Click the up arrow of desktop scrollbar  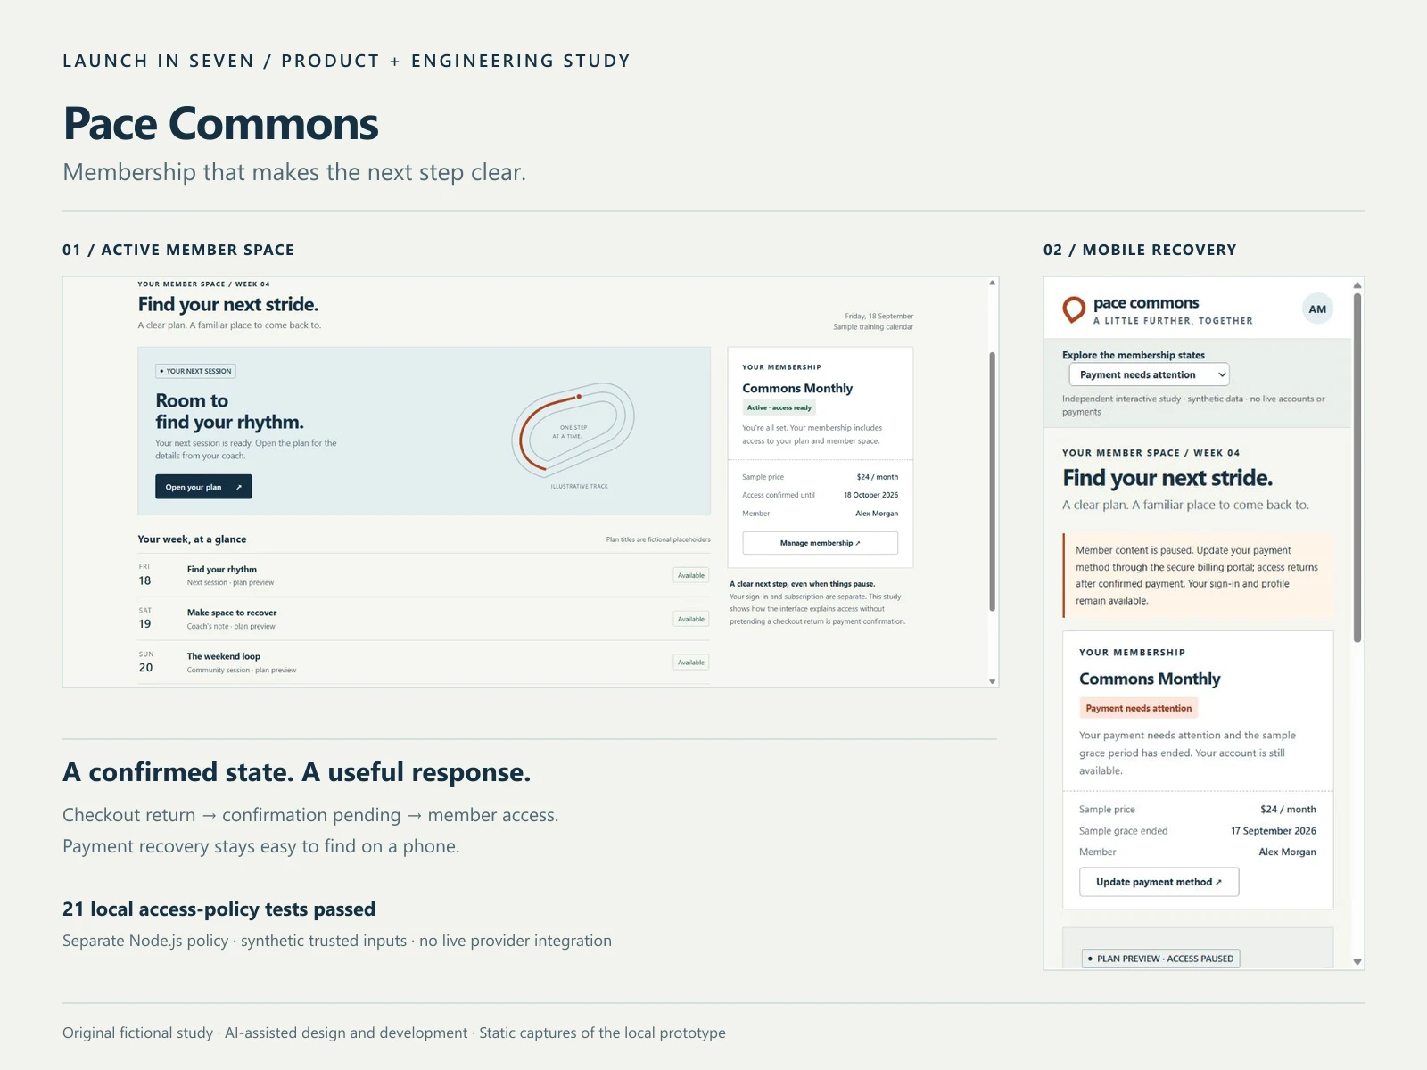[x=992, y=284]
